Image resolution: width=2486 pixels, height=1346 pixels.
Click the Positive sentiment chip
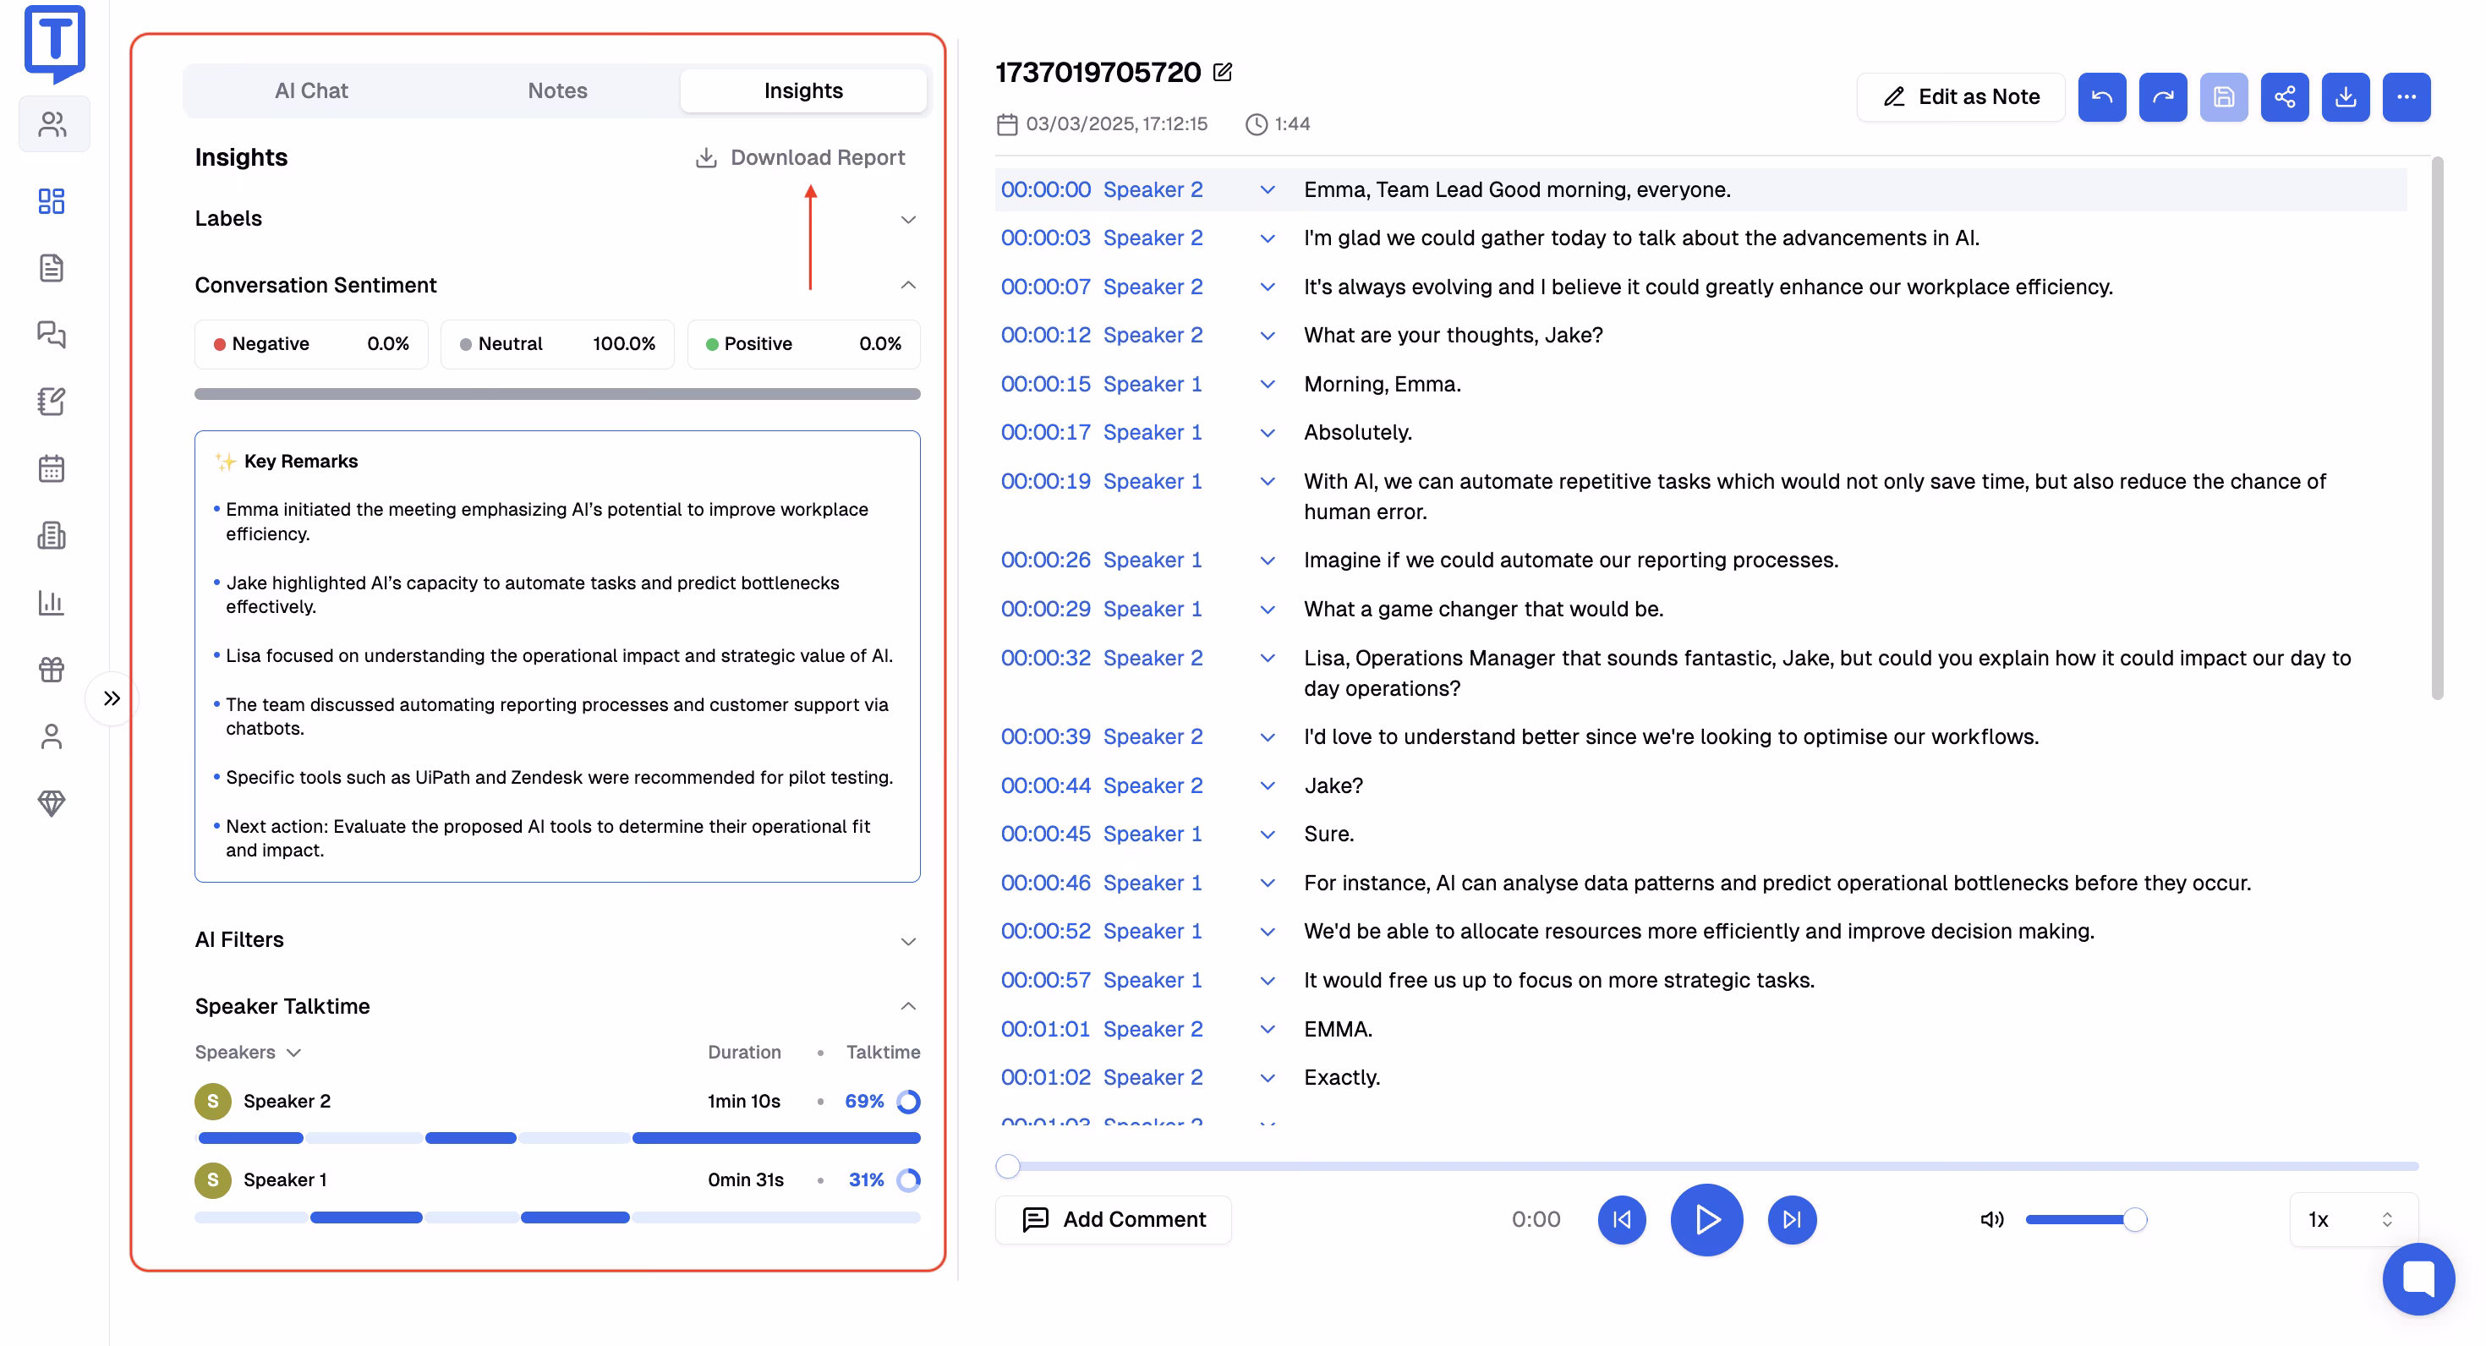803,344
